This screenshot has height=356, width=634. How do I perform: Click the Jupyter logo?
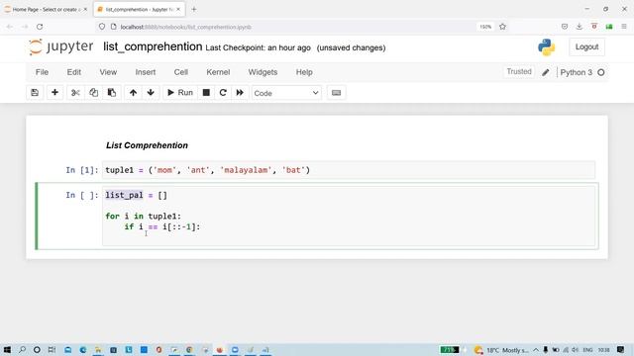click(x=61, y=47)
